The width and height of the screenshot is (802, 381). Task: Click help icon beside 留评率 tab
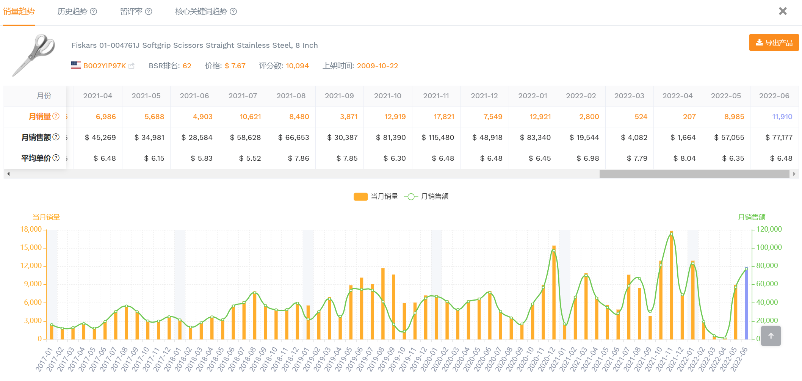[149, 12]
